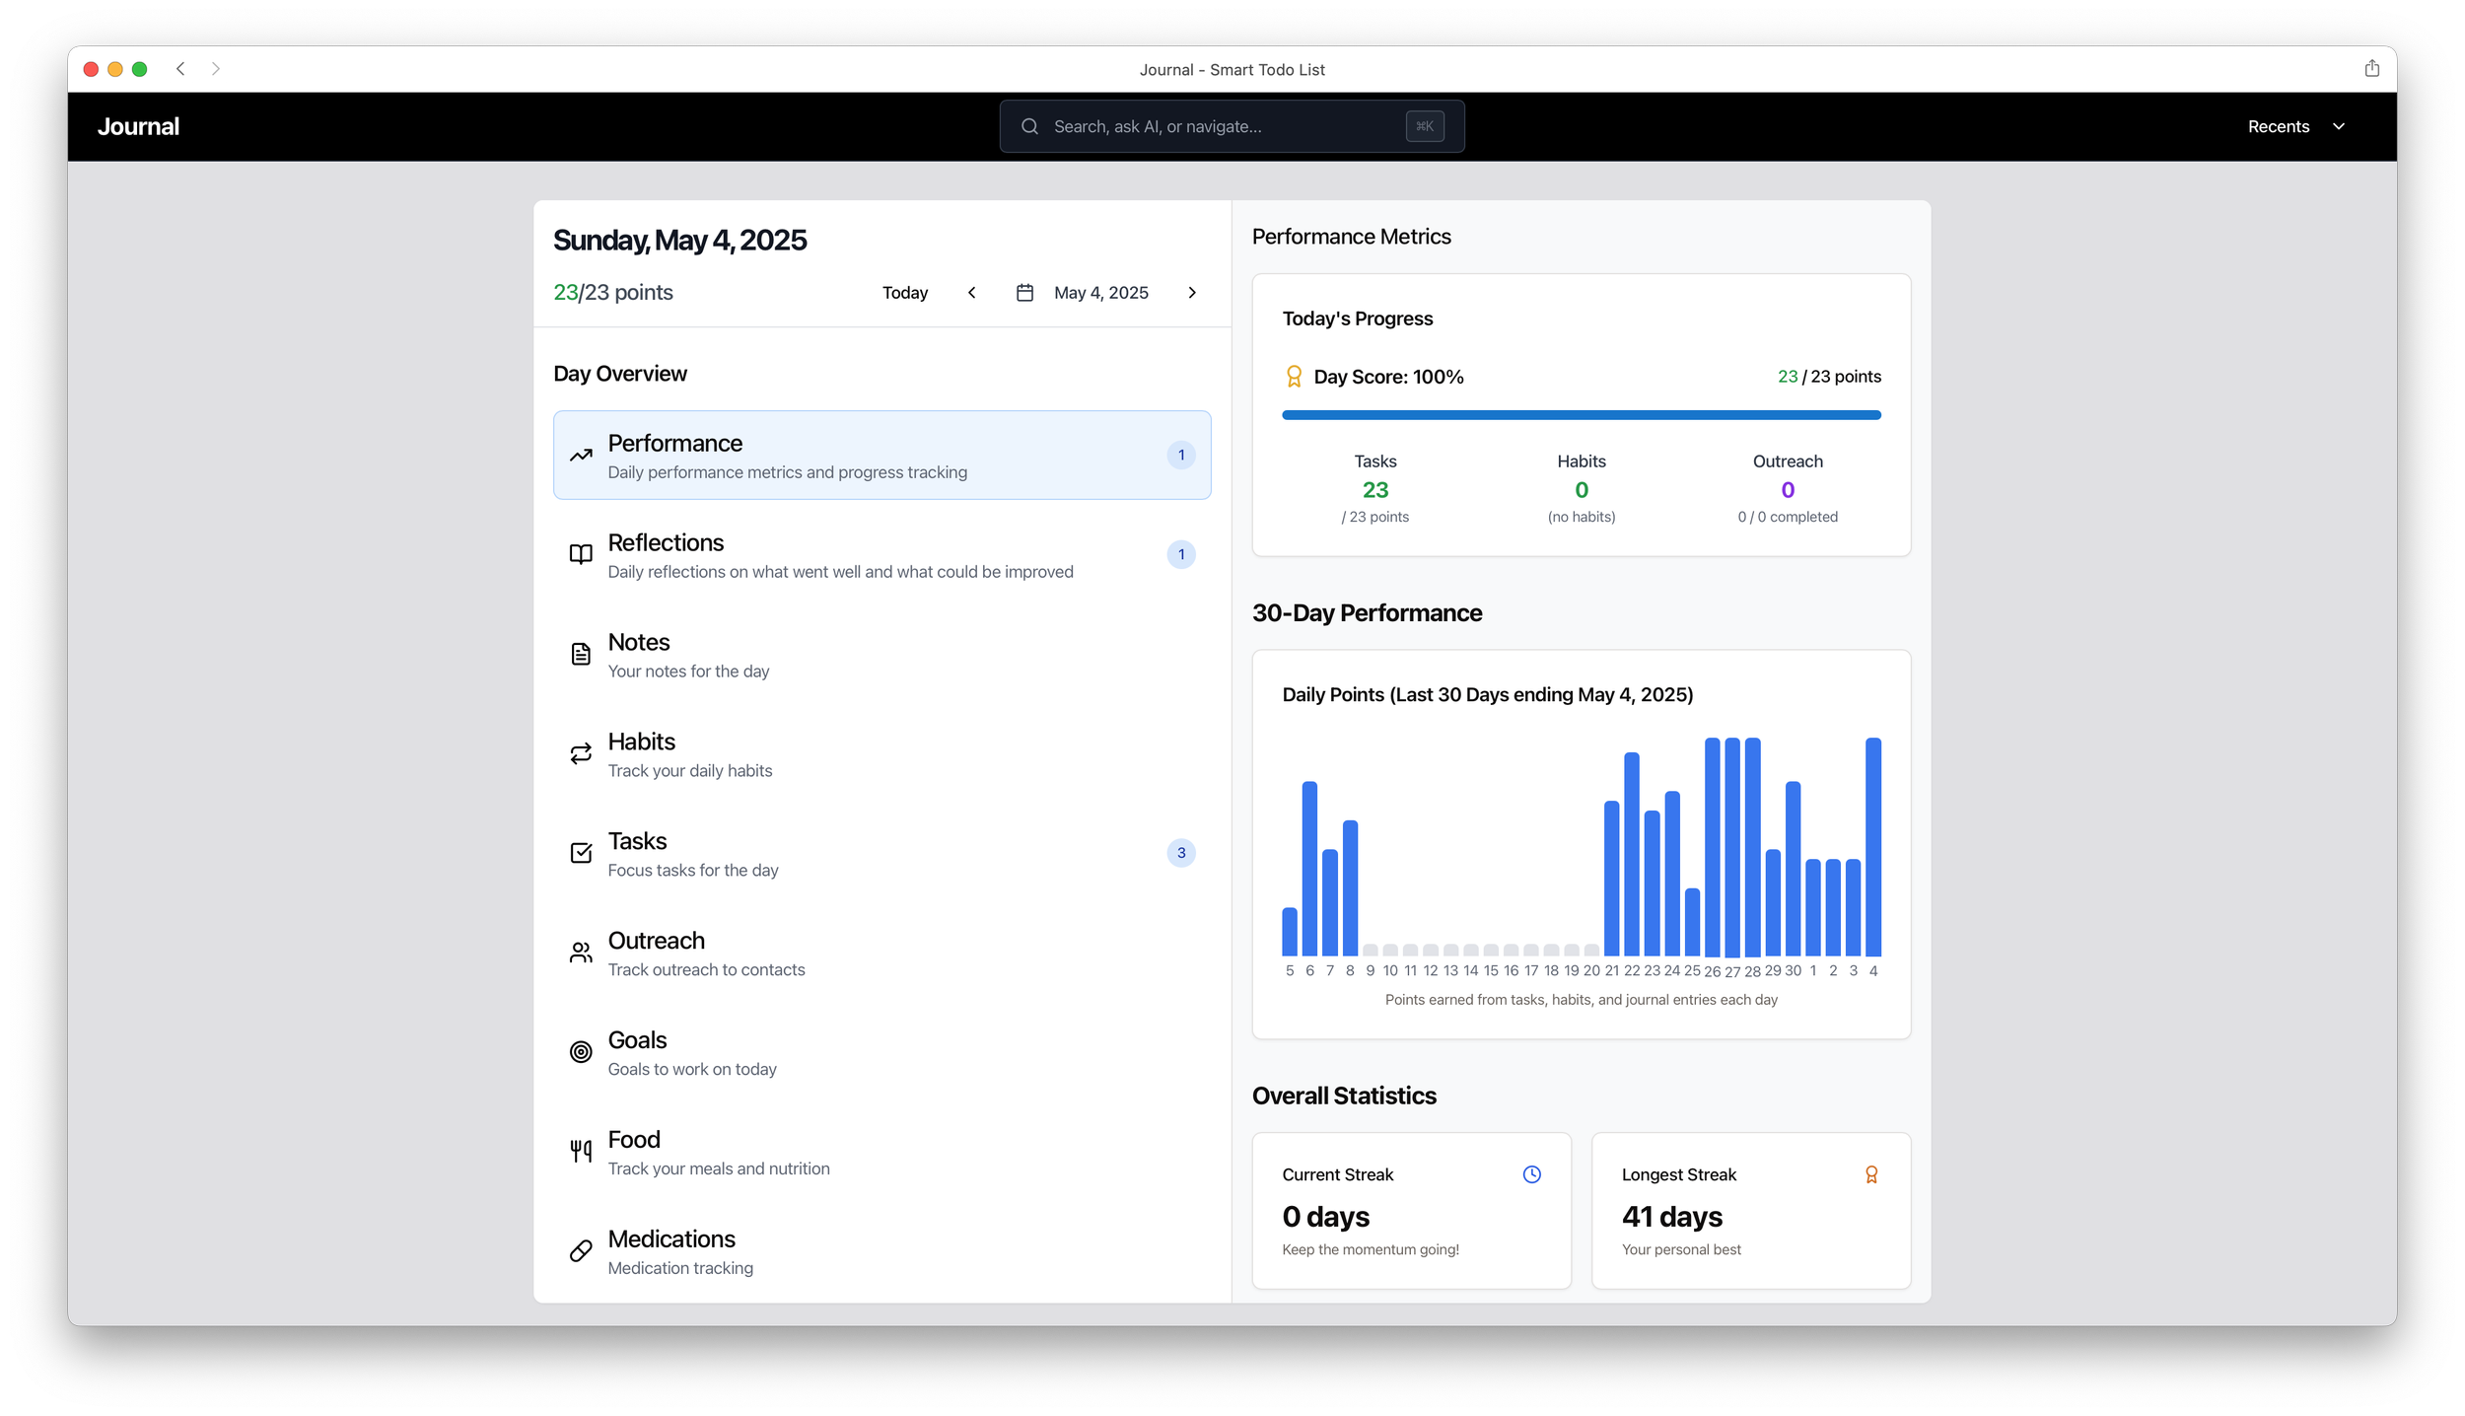2465x1416 pixels.
Task: Go to previous day with left chevron
Action: pyautogui.click(x=971, y=293)
